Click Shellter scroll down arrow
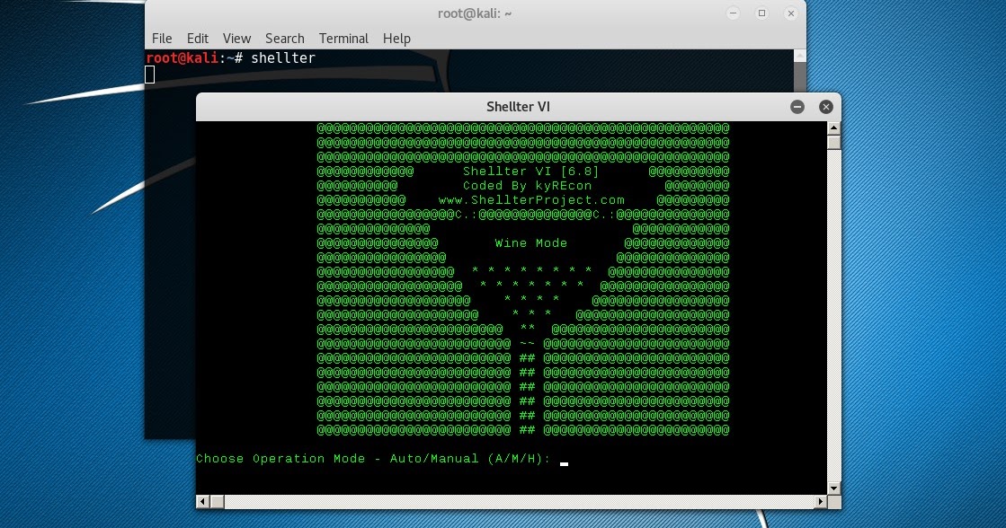Image resolution: width=1006 pixels, height=528 pixels. pos(834,488)
